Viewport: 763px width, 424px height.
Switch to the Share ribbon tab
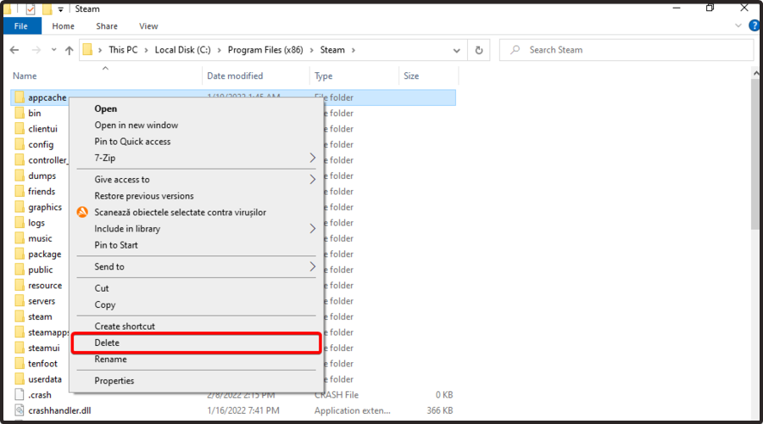click(107, 26)
